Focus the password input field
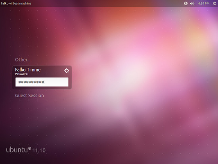Viewport: 218px width, 164px height. 42,82
